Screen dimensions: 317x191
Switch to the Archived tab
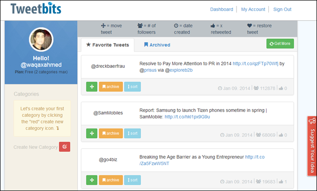157,45
